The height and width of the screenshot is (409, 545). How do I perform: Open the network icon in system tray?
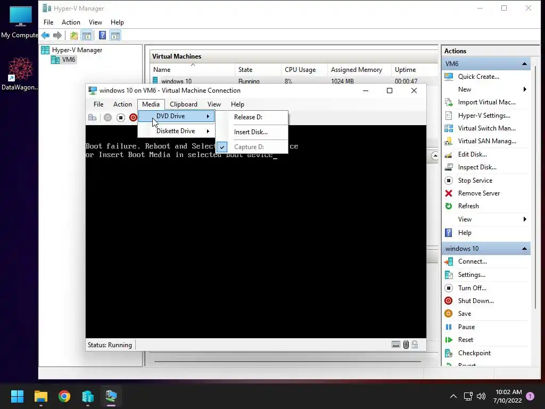click(468, 396)
